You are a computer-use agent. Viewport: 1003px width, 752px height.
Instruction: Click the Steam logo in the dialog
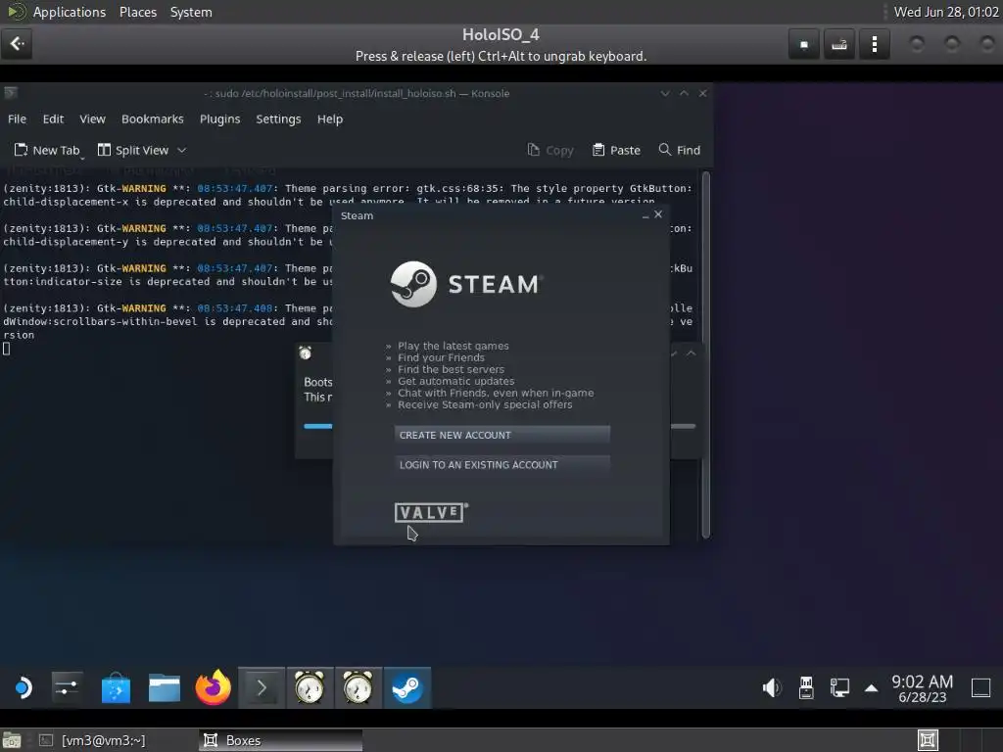467,284
